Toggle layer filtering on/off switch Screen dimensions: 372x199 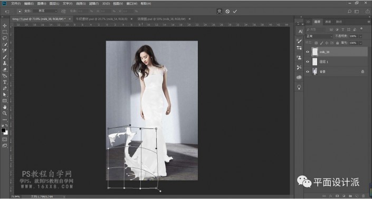coord(361,28)
